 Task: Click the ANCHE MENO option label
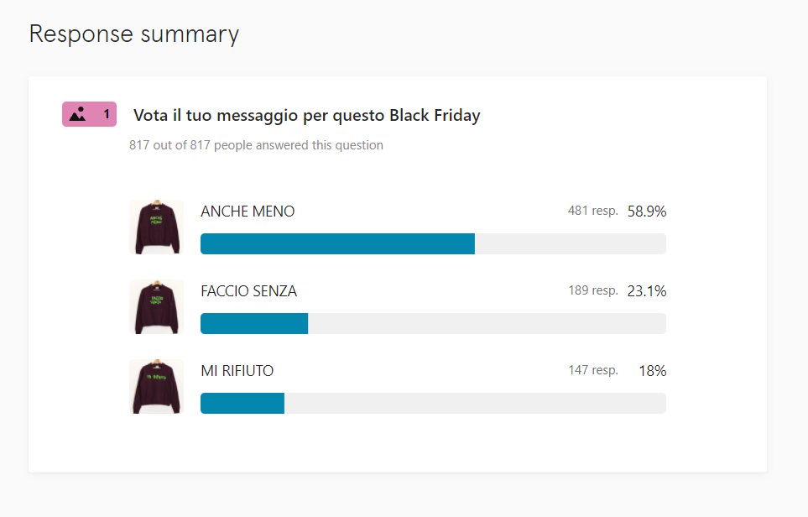point(248,211)
